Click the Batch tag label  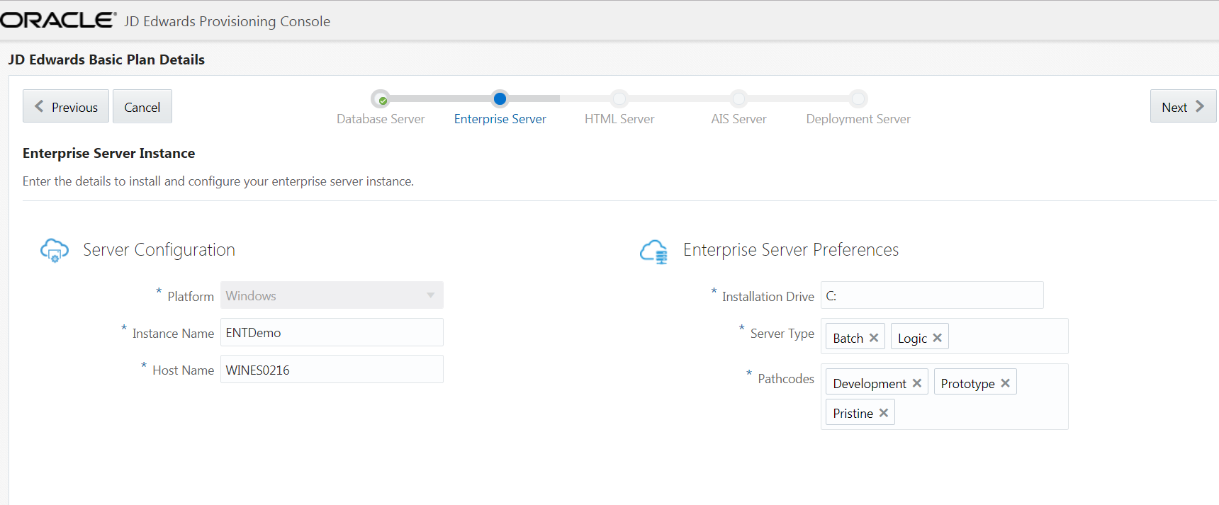tap(848, 338)
